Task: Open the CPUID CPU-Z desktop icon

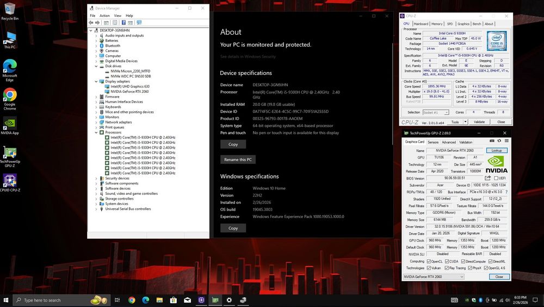Action: click(x=10, y=183)
